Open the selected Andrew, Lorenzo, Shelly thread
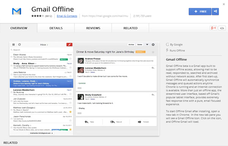 41,83
